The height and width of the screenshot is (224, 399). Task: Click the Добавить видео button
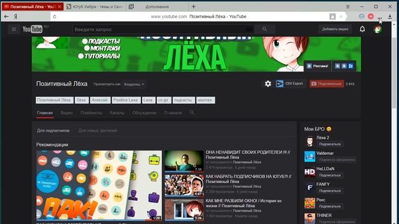click(335, 29)
